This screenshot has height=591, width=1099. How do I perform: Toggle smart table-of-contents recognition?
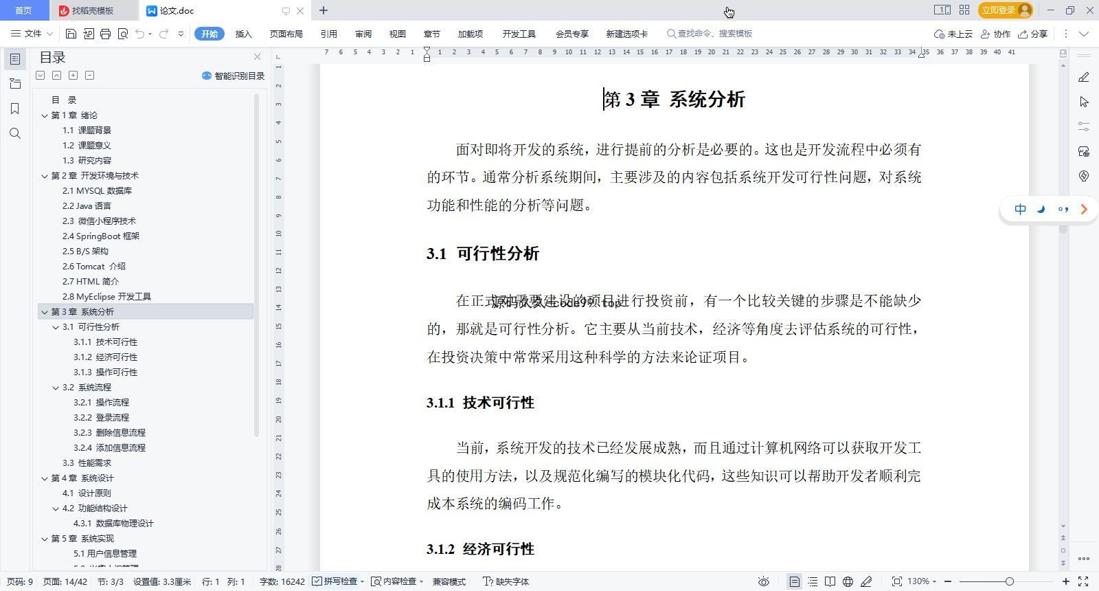click(x=233, y=76)
